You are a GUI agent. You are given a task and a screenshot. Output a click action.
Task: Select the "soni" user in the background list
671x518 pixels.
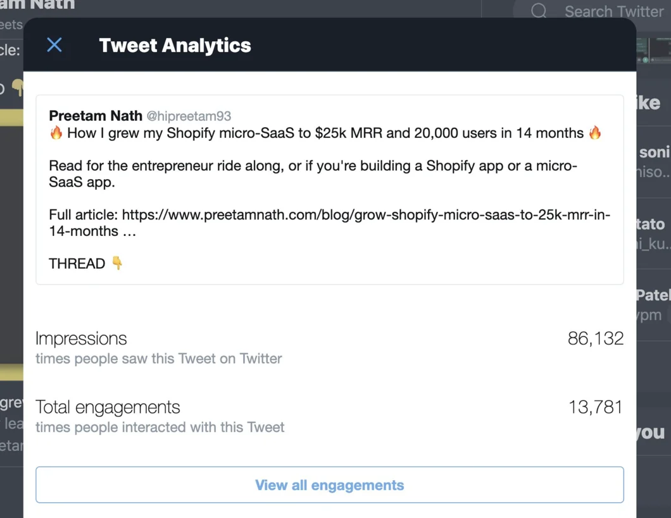(653, 152)
